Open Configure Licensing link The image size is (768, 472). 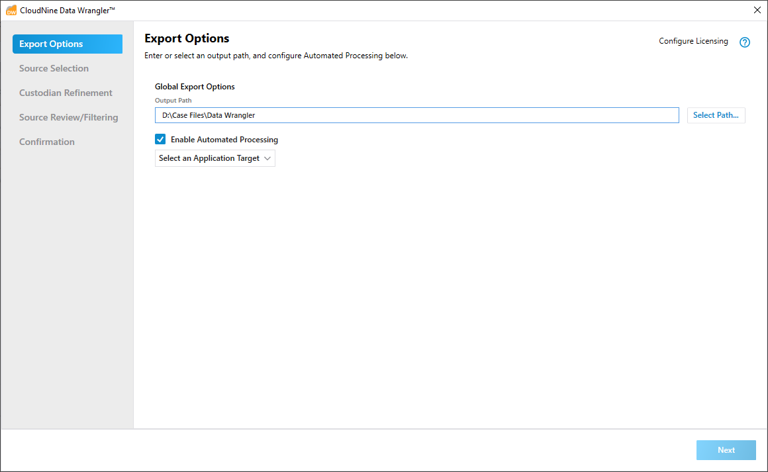click(x=693, y=41)
